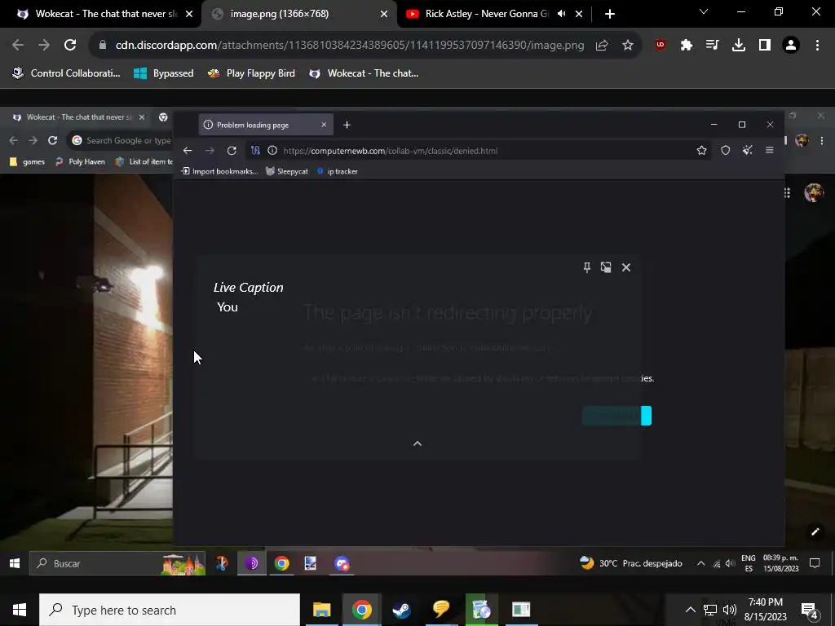The height and width of the screenshot is (626, 835).
Task: Open the 7:40 PM clock and calendar
Action: click(765, 610)
